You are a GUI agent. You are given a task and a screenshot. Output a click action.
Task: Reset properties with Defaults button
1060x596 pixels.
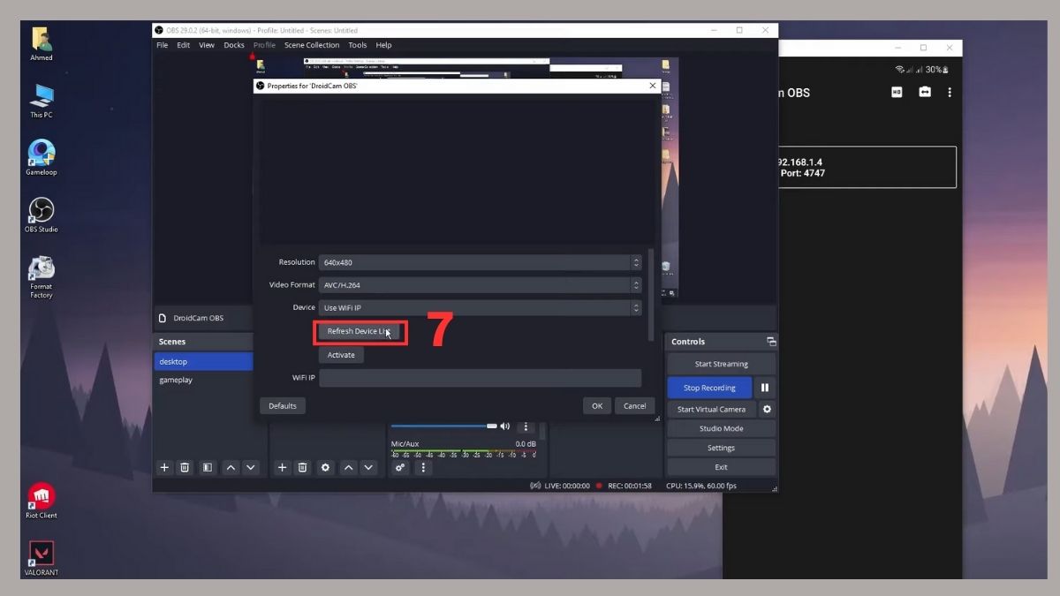pos(283,406)
